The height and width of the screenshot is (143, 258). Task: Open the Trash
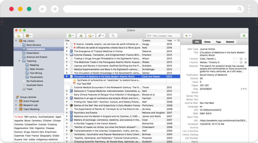[x=29, y=89]
